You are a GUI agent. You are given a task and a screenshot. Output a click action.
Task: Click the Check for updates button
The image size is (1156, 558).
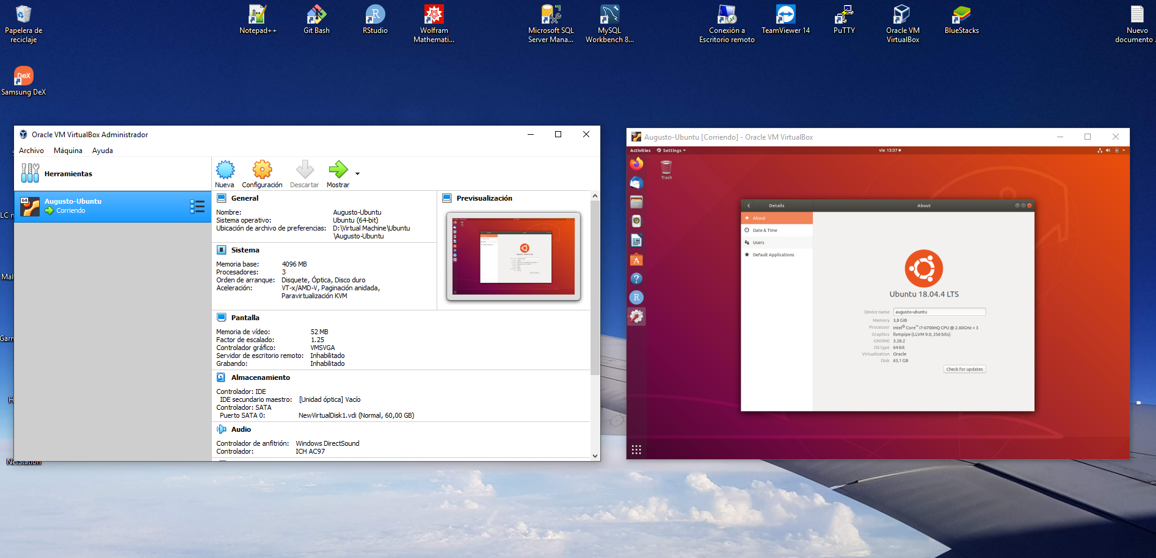[x=964, y=369]
